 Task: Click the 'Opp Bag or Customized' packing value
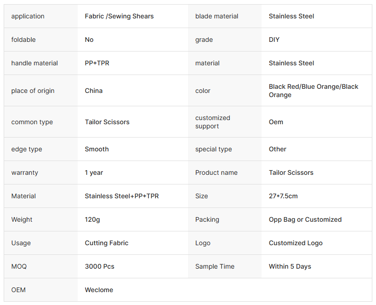[305, 219]
